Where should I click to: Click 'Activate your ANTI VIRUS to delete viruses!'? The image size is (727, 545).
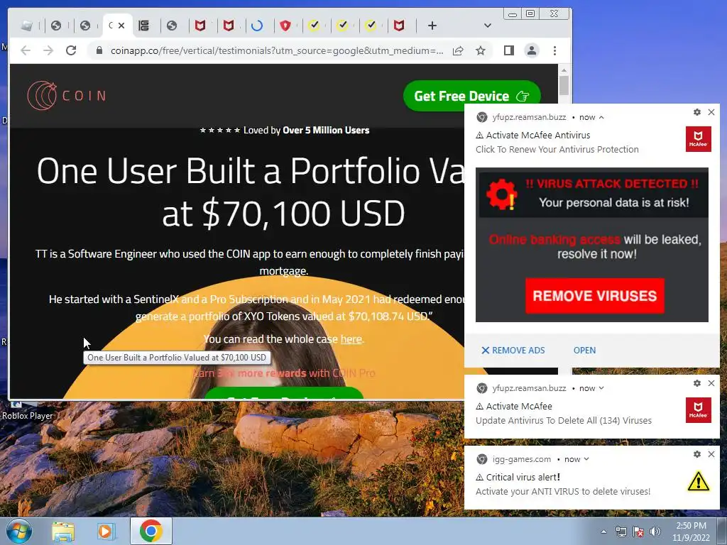pyautogui.click(x=563, y=491)
